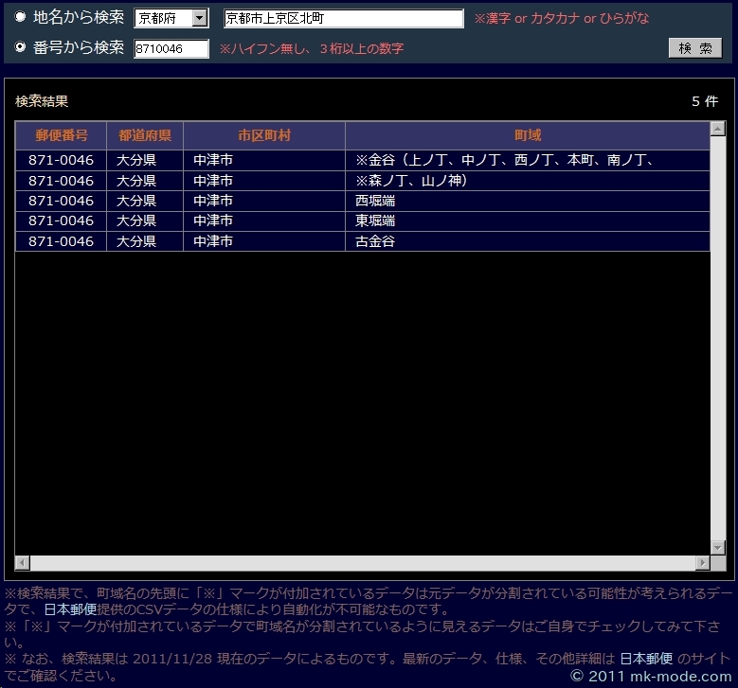
Task: Click the 郵便番号 column header
Action: pyautogui.click(x=61, y=135)
